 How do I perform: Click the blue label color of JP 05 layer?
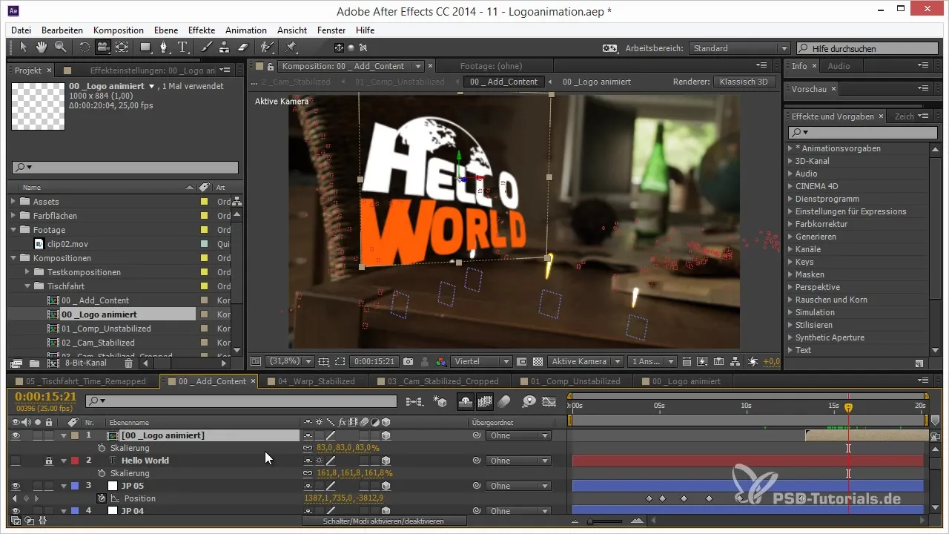(x=75, y=486)
